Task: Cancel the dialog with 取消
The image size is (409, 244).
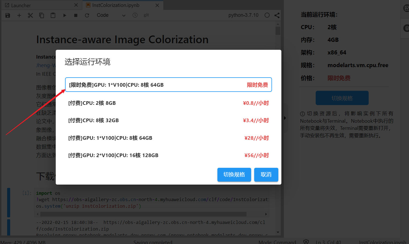Action: click(x=266, y=175)
